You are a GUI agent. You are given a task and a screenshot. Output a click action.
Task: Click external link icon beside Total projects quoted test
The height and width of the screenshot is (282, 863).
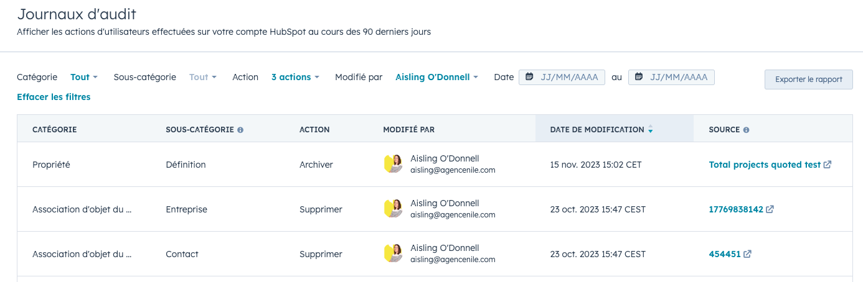point(828,165)
